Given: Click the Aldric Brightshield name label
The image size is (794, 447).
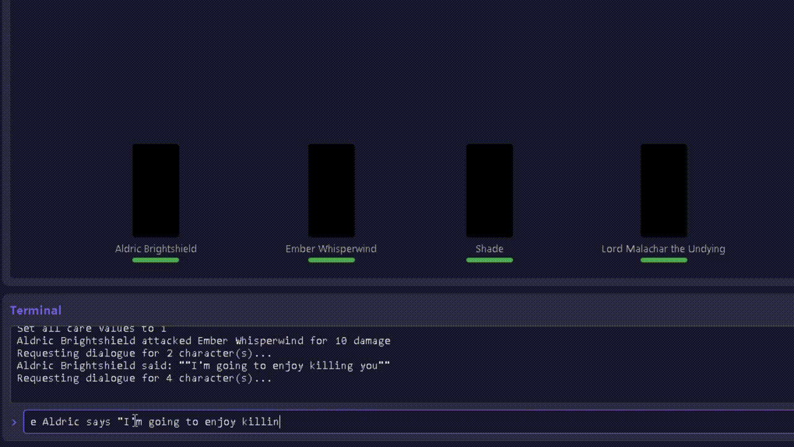Looking at the screenshot, I should click(x=156, y=249).
